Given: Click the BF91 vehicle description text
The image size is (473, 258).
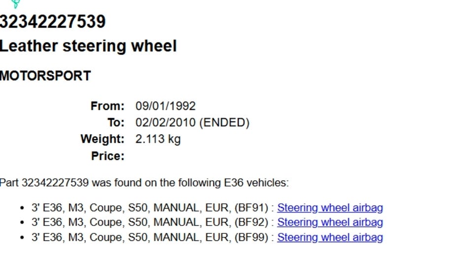Looking at the screenshot, I should [x=150, y=208].
